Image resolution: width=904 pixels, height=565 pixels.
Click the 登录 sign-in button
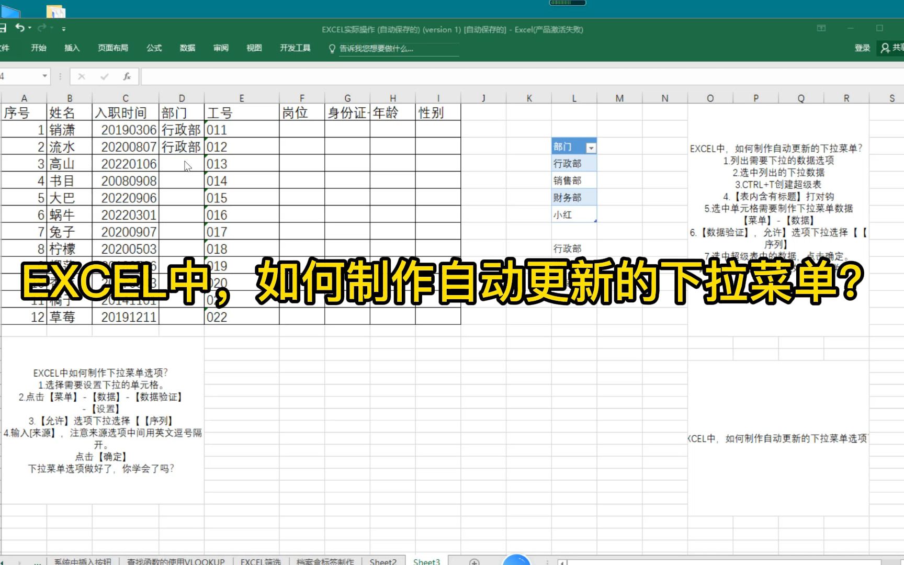862,48
